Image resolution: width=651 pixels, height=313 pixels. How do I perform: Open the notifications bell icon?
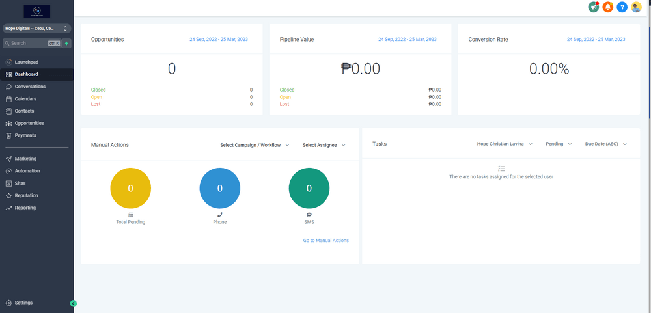[x=608, y=7]
